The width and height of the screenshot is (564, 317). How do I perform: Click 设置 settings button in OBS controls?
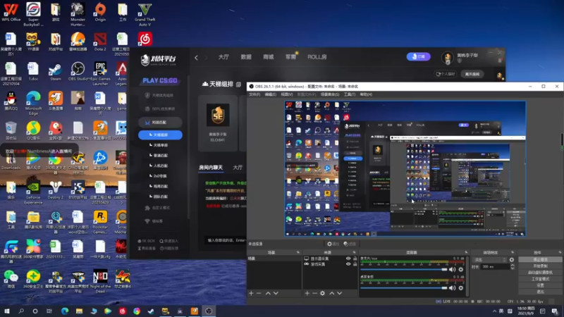[x=540, y=285]
